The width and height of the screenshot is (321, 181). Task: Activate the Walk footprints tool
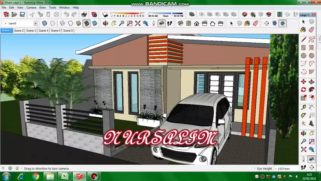tap(170, 23)
